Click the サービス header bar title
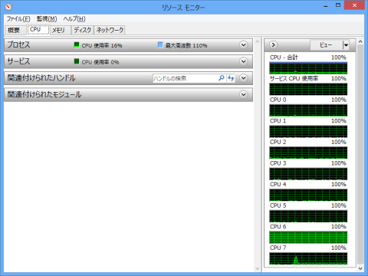 click(x=18, y=61)
